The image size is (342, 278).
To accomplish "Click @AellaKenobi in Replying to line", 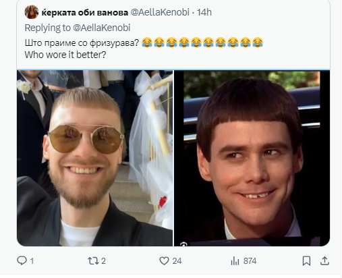I will click(x=101, y=28).
